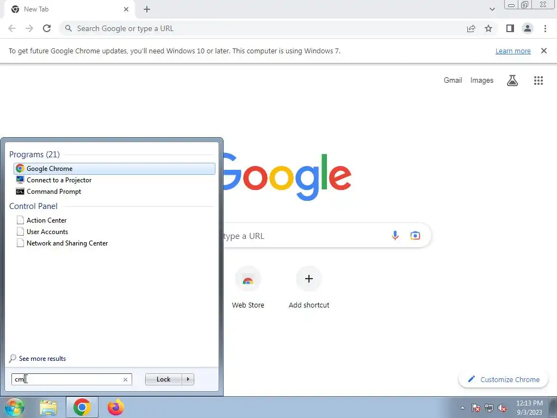This screenshot has height=418, width=557.
Task: Search by image with the camera icon
Action: tap(415, 235)
